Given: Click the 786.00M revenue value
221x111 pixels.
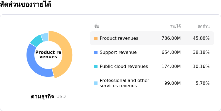Looking at the screenshot, I should click(x=171, y=38).
